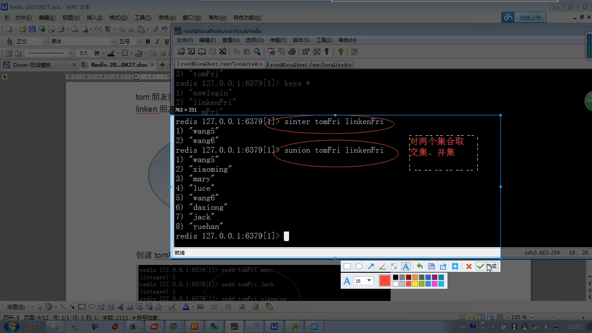Choose the arrow annotation tool
Viewport: 592px width, 333px height.
click(x=371, y=267)
